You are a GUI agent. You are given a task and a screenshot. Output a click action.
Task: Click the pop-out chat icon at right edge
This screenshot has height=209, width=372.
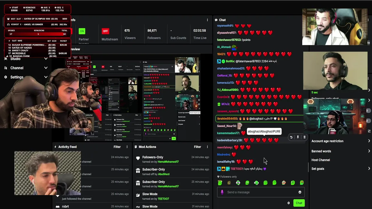[369, 131]
